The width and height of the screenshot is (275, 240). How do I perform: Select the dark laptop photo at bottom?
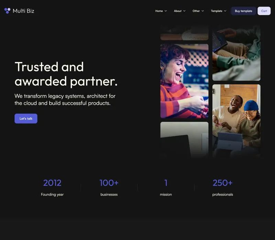[184, 140]
